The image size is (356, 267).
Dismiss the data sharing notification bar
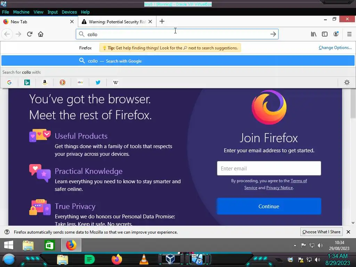pyautogui.click(x=348, y=232)
